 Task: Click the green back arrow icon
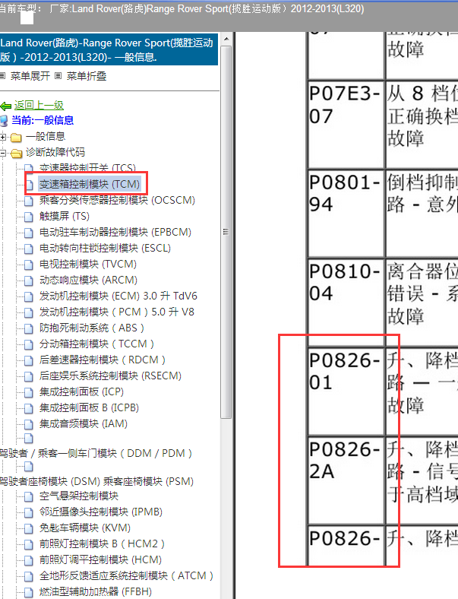(6, 106)
